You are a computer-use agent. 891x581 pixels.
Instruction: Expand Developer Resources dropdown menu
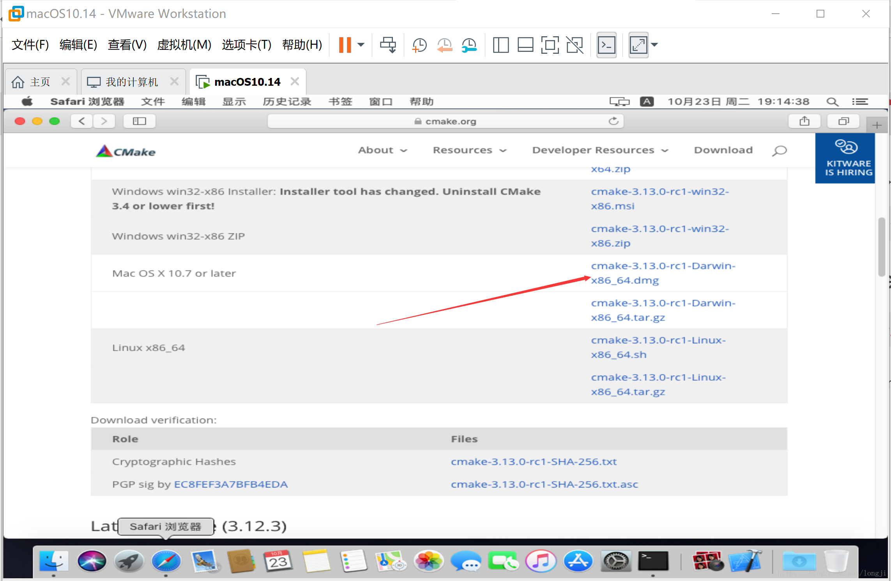(x=600, y=150)
